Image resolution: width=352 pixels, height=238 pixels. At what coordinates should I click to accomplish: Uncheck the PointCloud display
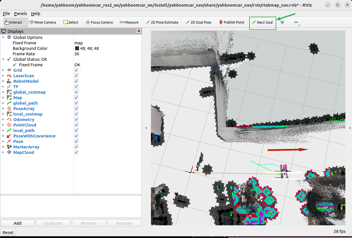tap(76, 125)
